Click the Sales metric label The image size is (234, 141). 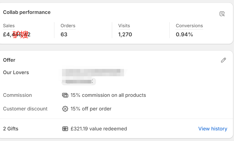[9, 26]
